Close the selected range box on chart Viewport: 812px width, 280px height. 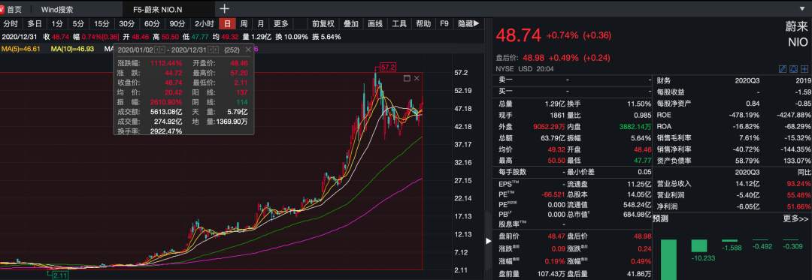(417, 79)
